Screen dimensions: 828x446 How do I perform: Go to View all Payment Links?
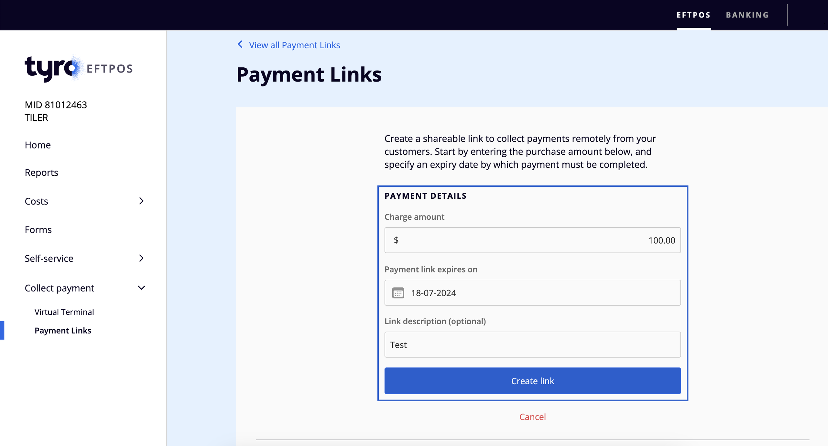click(x=294, y=45)
